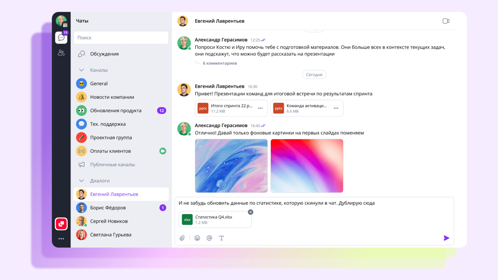498x280 pixels.
Task: Open Обсуждения panel
Action: 104,54
